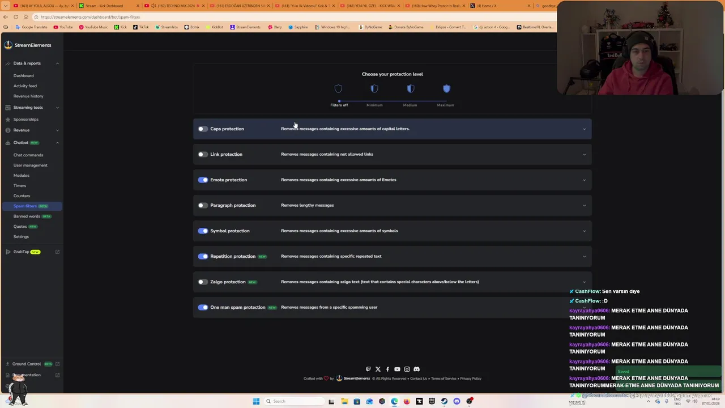Open Epic Games Launcher from the taskbar
Viewport: 725px width, 408px height.
pyautogui.click(x=432, y=401)
